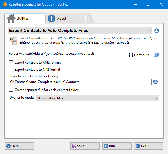Uncheck Export contacts to XML format
The width and height of the screenshot is (168, 154).
pyautogui.click(x=11, y=62)
